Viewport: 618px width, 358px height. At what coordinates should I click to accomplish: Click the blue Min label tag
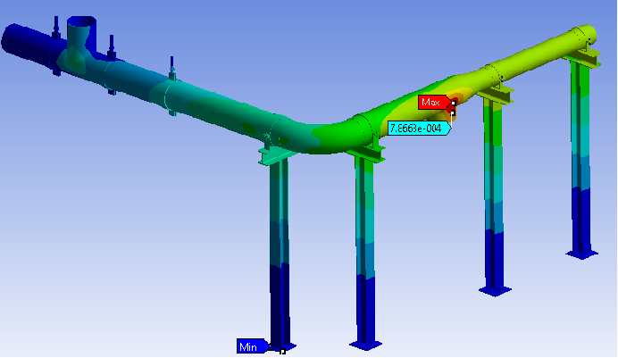click(x=248, y=346)
